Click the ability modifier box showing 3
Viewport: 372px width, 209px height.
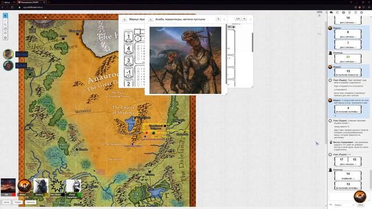(128, 60)
